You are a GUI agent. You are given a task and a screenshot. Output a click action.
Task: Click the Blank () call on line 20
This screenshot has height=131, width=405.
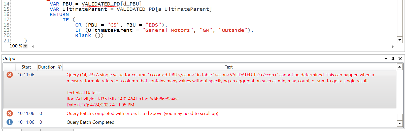[x=89, y=35]
